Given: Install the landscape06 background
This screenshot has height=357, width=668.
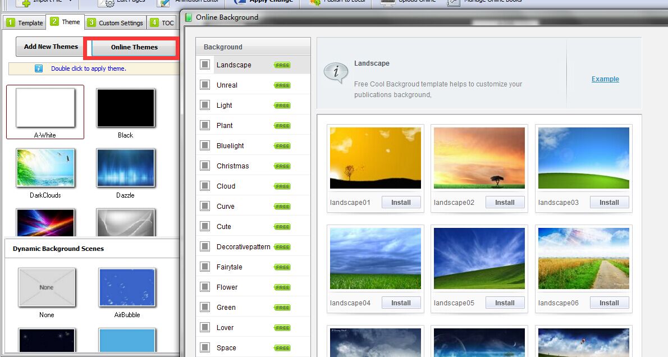Looking at the screenshot, I should [609, 303].
